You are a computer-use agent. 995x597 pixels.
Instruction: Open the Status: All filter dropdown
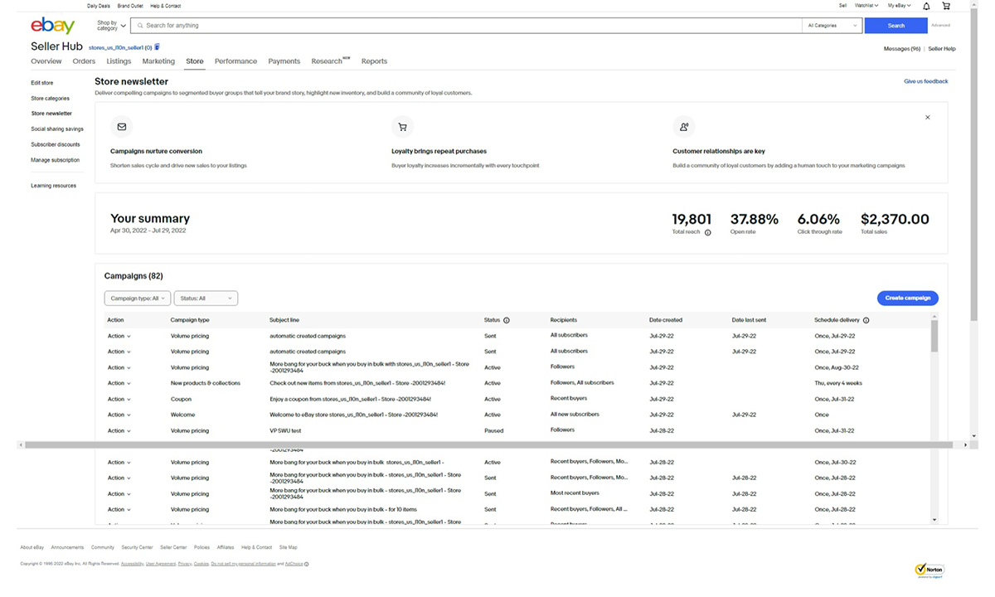pos(205,298)
